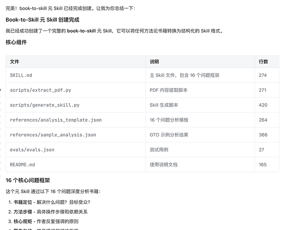Image resolution: width=284 pixels, height=230 pixels.
Task: Click the line count 420
Action: pos(263,105)
